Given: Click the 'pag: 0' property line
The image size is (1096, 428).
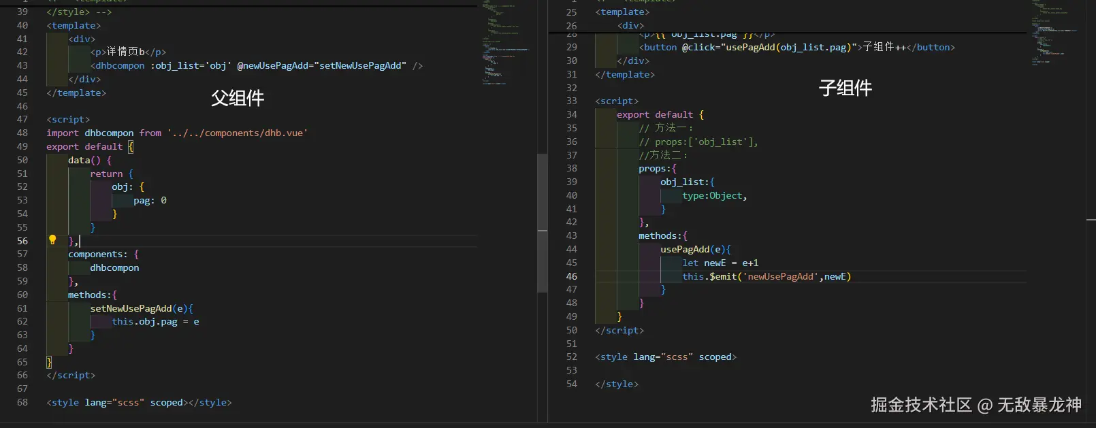Looking at the screenshot, I should pyautogui.click(x=150, y=200).
